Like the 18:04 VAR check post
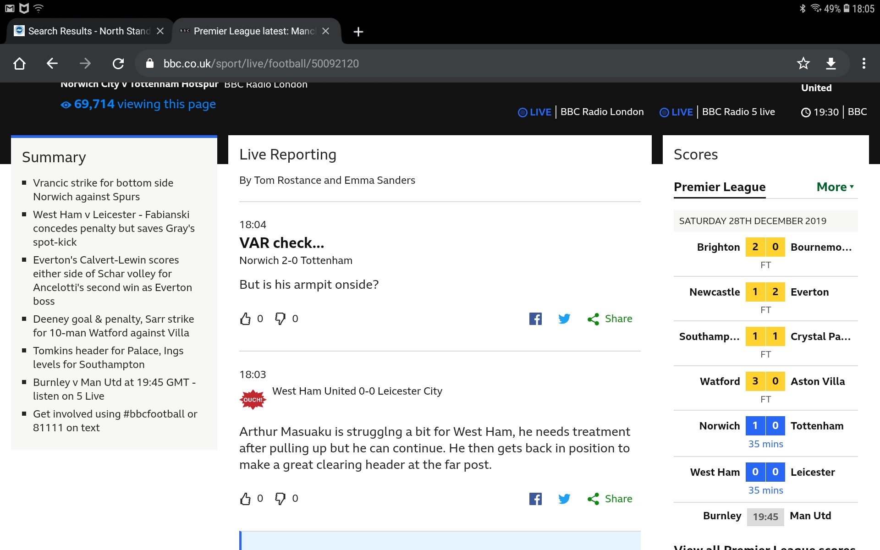 pyautogui.click(x=246, y=319)
